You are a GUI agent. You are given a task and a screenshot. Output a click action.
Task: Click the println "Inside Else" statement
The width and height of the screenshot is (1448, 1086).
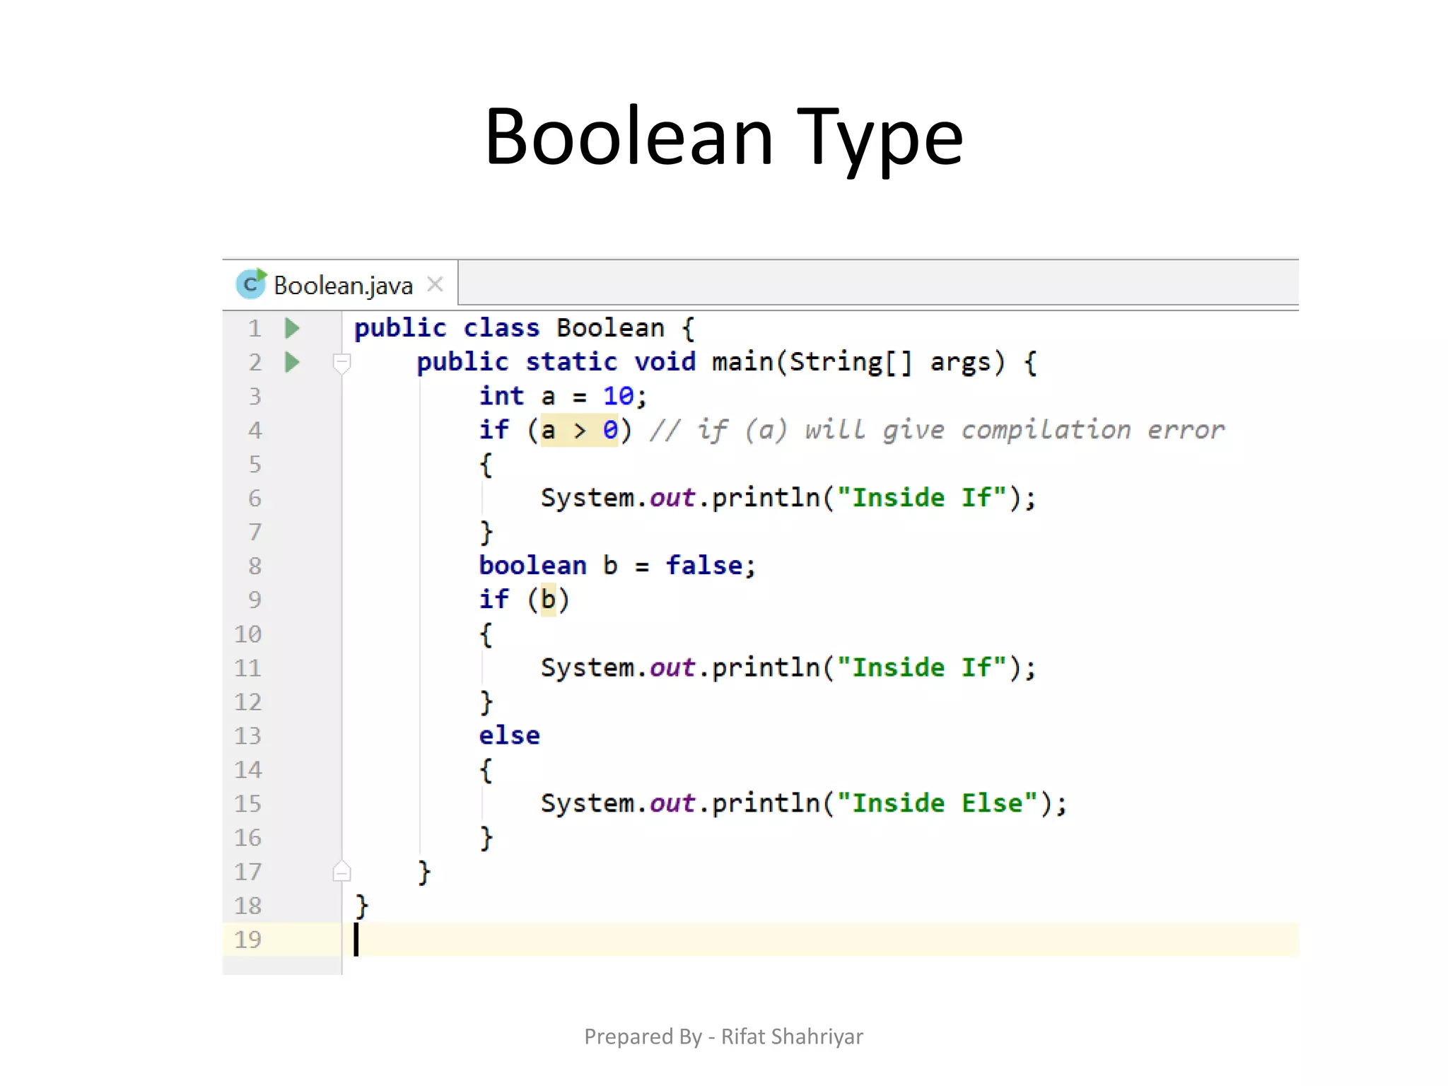click(x=804, y=804)
